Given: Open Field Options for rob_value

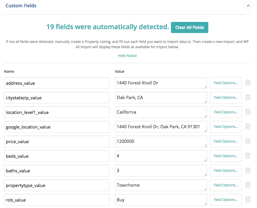Looking at the screenshot, I should click(x=226, y=200).
